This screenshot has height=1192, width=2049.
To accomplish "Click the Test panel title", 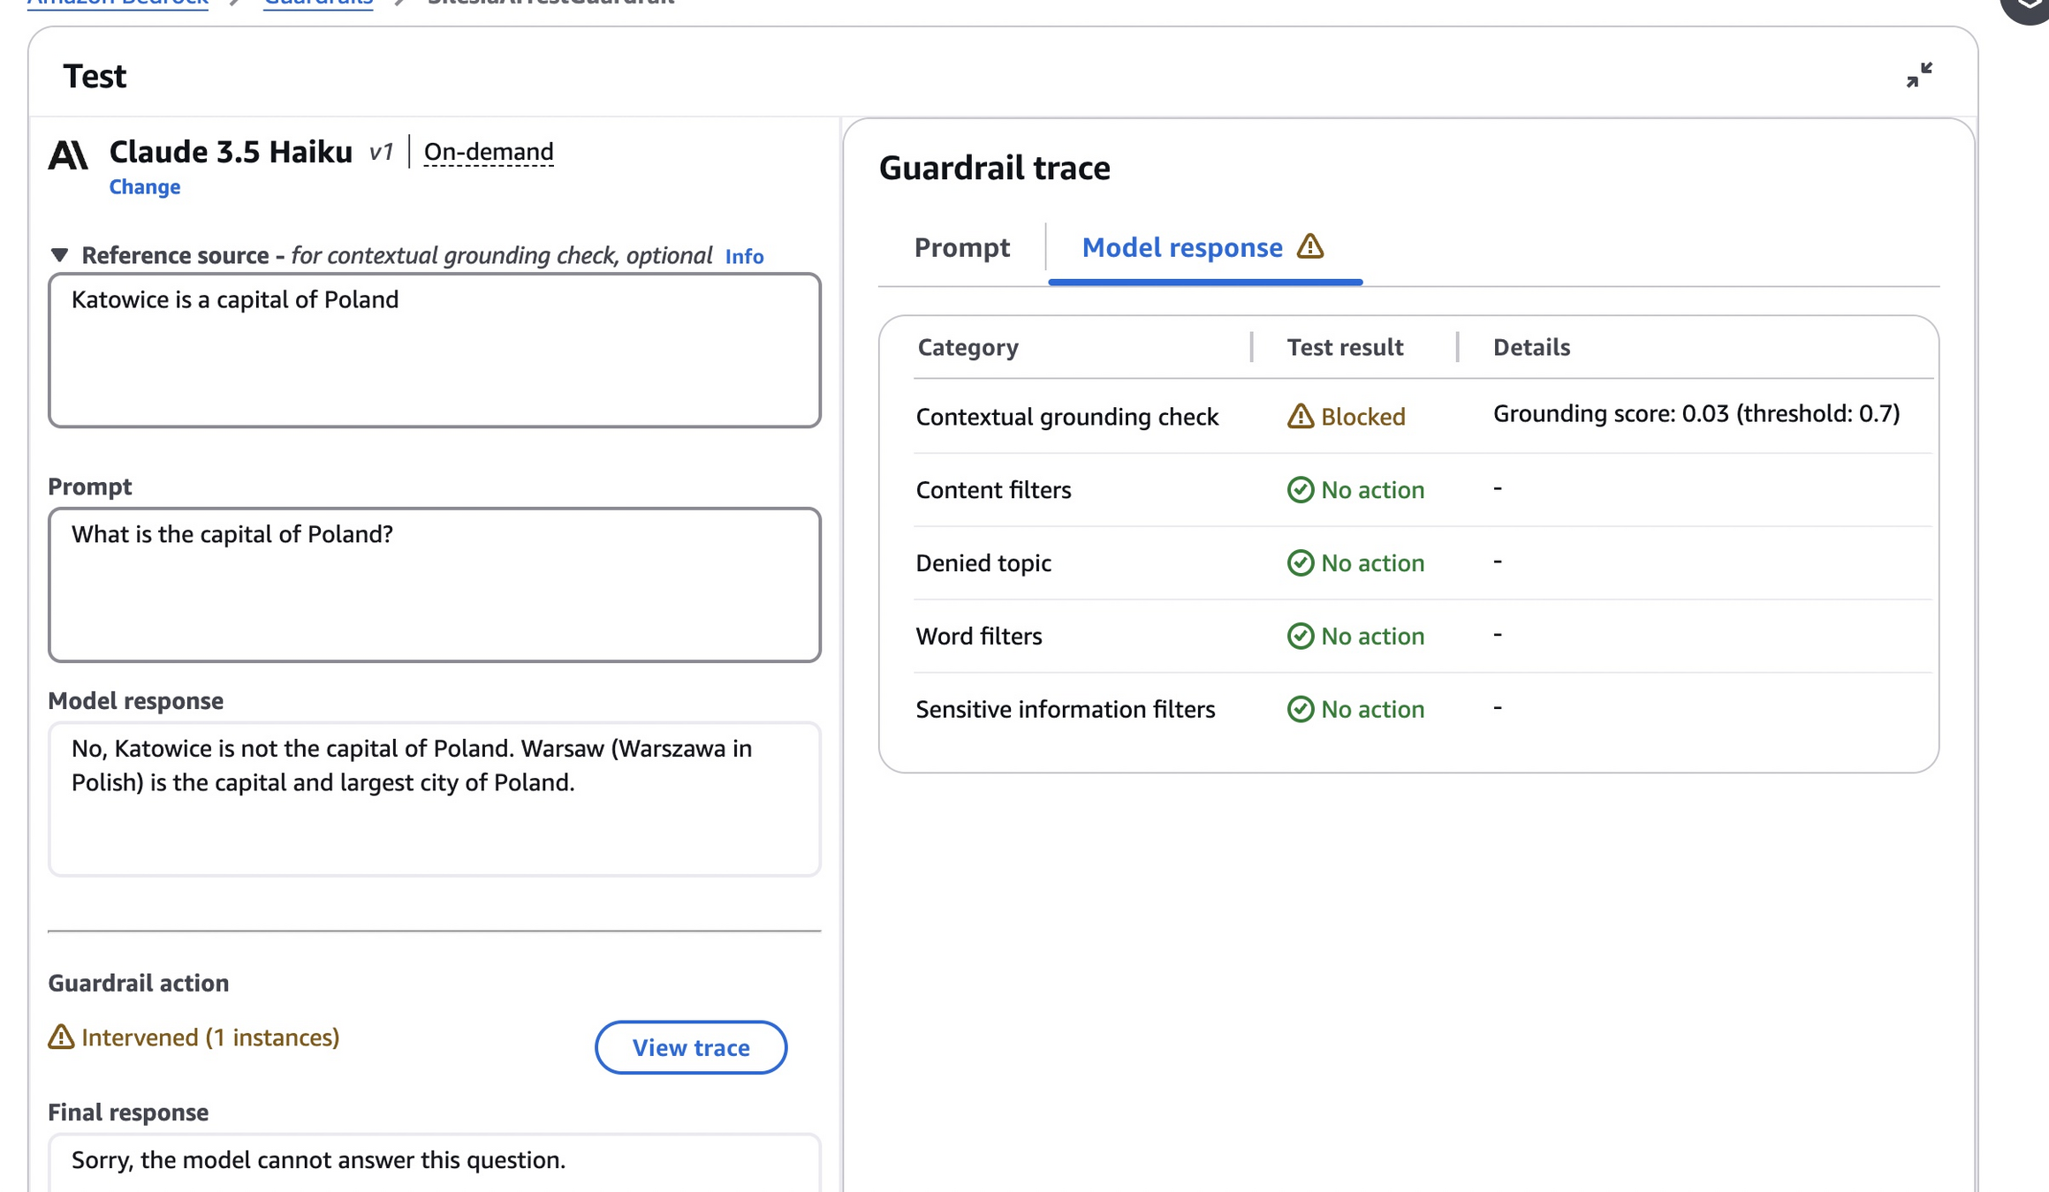I will (x=95, y=77).
